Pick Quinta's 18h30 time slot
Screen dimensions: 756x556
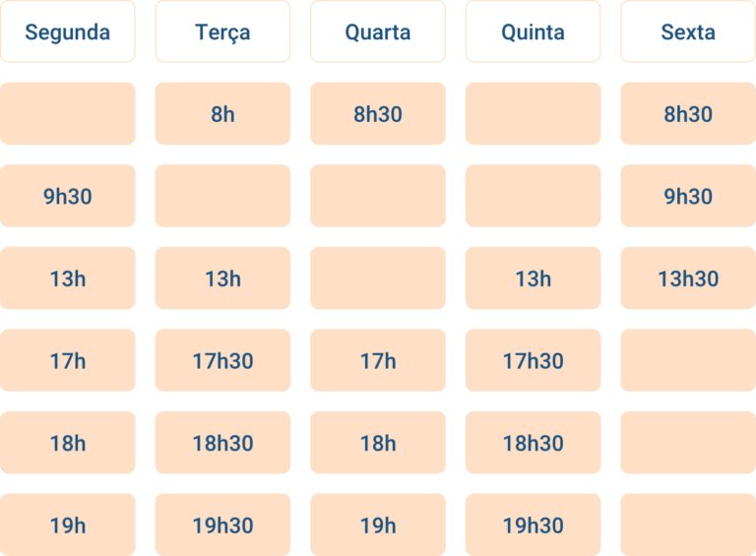(x=533, y=443)
